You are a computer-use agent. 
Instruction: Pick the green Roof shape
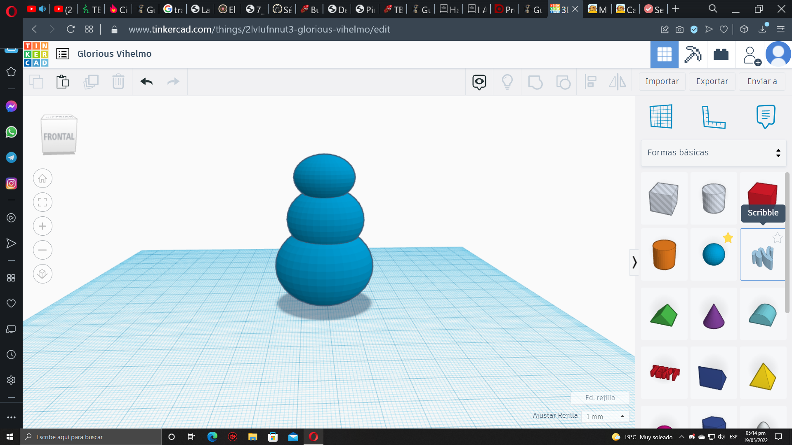click(x=664, y=315)
